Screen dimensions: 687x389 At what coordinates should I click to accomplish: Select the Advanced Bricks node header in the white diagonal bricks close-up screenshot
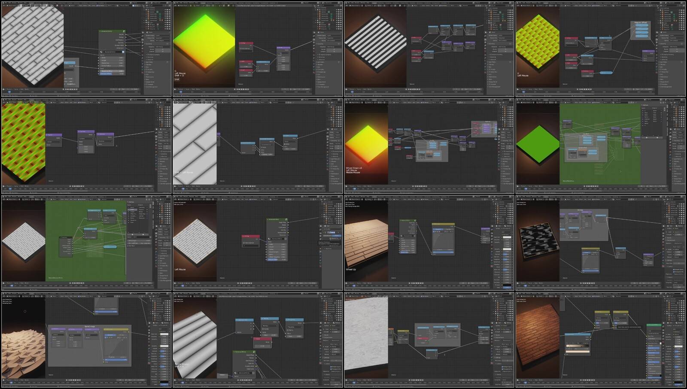(112, 31)
